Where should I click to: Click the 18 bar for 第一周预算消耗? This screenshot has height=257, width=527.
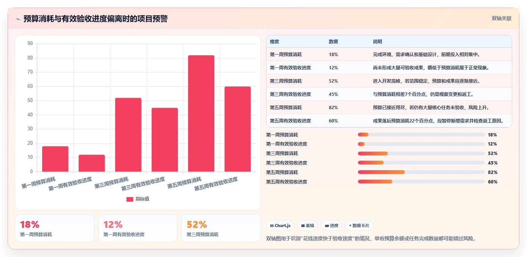coord(55,159)
